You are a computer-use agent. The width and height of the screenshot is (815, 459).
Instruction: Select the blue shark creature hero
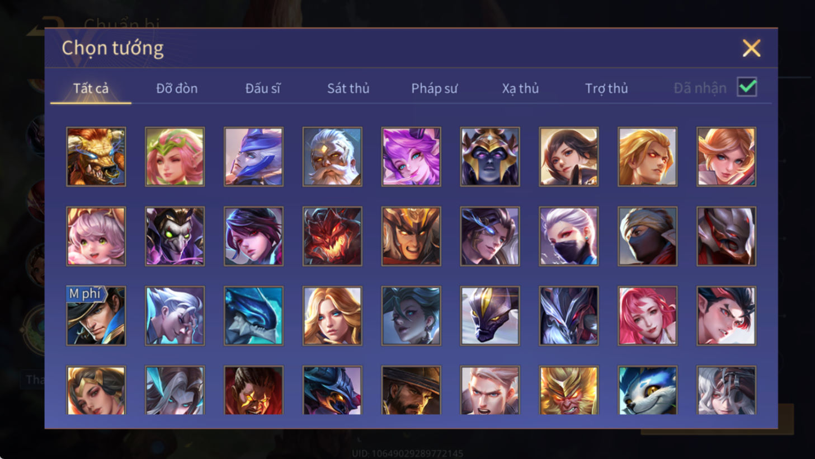(x=253, y=316)
